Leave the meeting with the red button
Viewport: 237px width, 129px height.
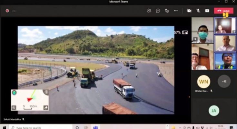[224, 11]
